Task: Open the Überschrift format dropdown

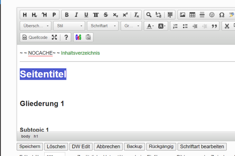Action: (36, 26)
